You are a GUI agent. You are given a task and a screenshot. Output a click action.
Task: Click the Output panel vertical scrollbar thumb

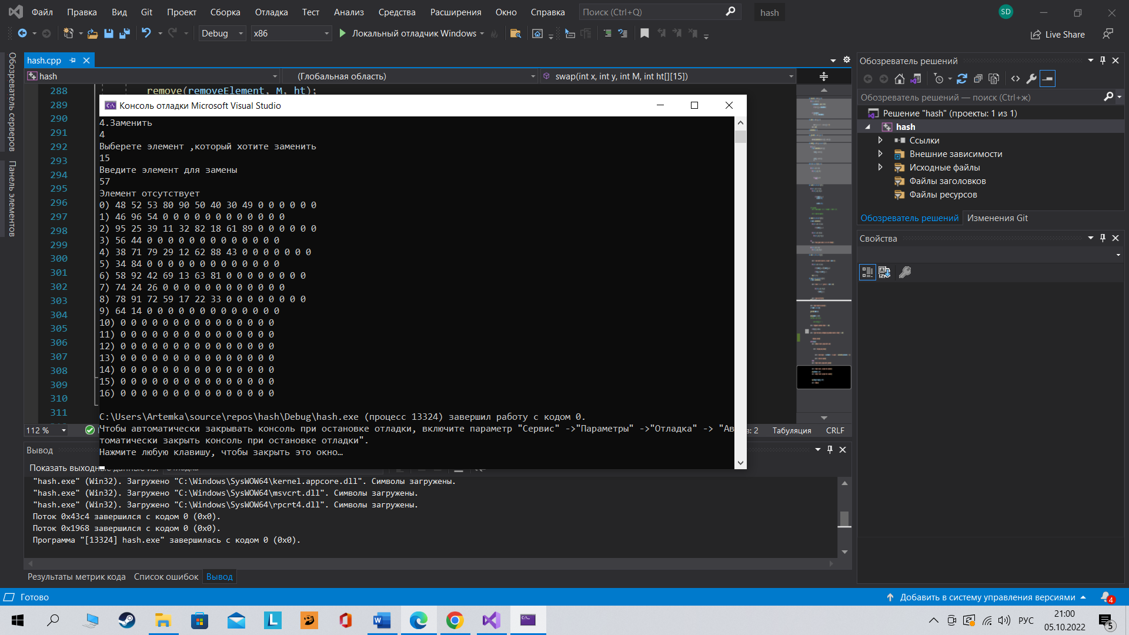click(844, 519)
